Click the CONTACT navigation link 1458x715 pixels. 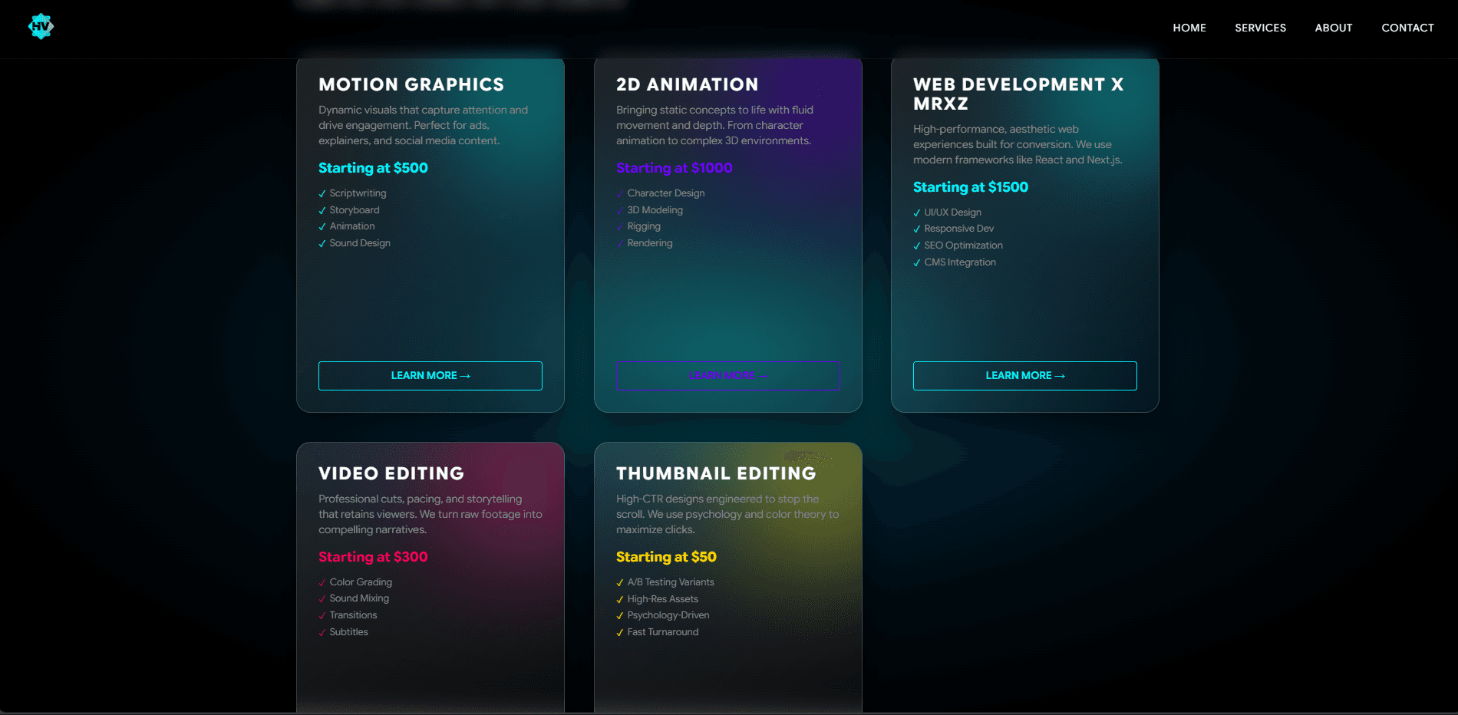1407,28
